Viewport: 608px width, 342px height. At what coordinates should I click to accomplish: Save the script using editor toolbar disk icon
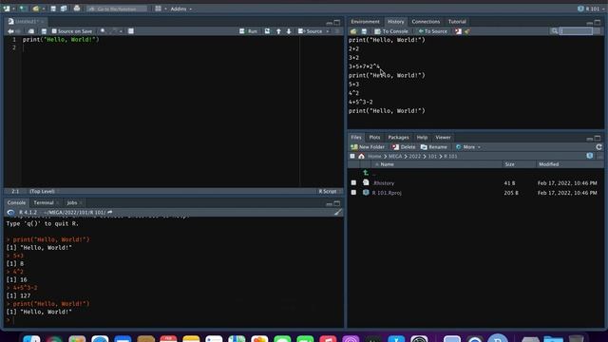(x=44, y=31)
